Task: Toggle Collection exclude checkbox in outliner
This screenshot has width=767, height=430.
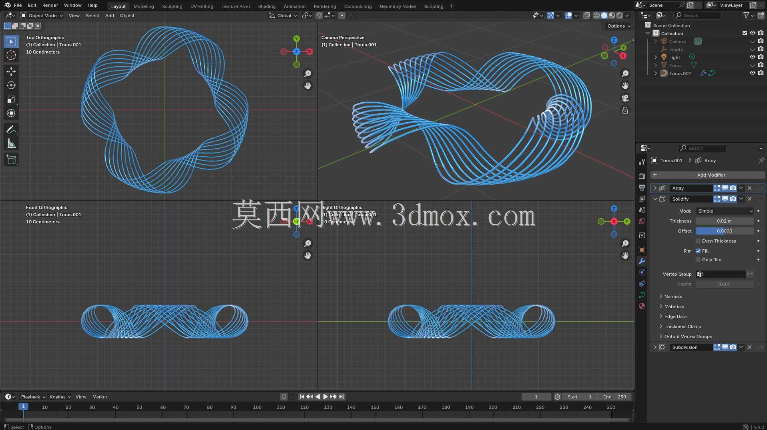Action: click(745, 33)
